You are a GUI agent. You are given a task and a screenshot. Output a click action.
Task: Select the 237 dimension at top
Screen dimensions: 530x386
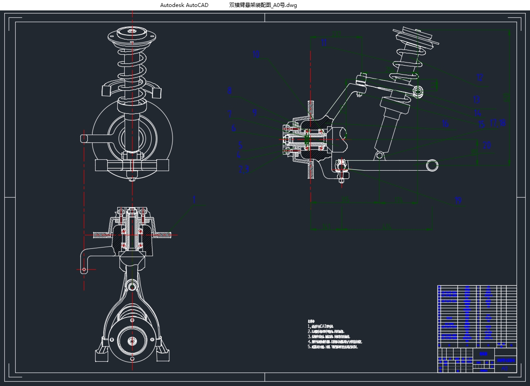click(336, 34)
